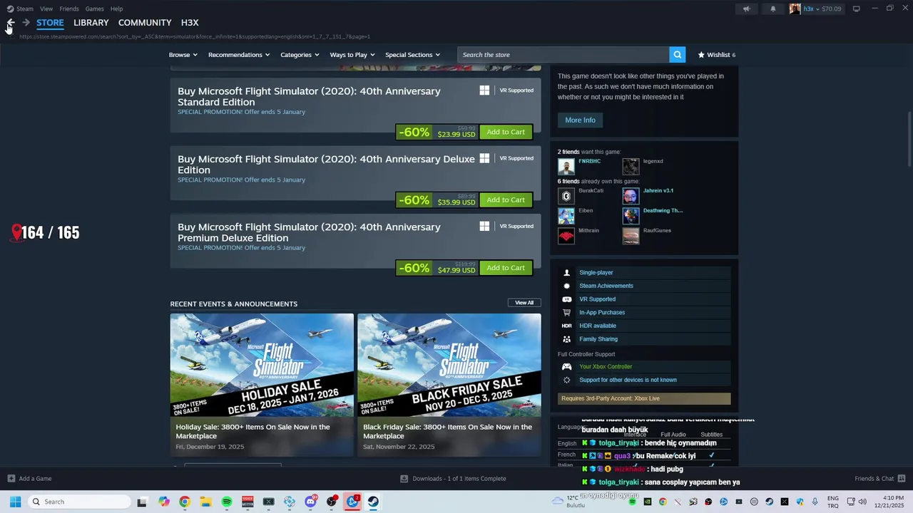The height and width of the screenshot is (513, 913).
Task: Open the Wishlist 6 link
Action: 717,55
